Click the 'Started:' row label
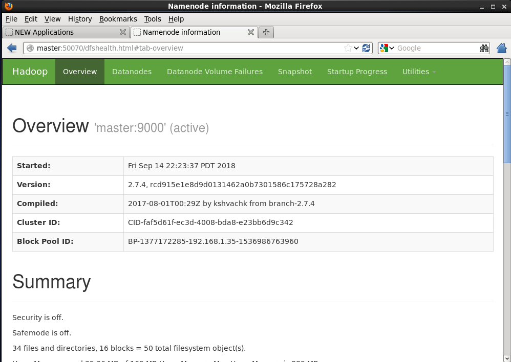The image size is (511, 362). coord(34,166)
